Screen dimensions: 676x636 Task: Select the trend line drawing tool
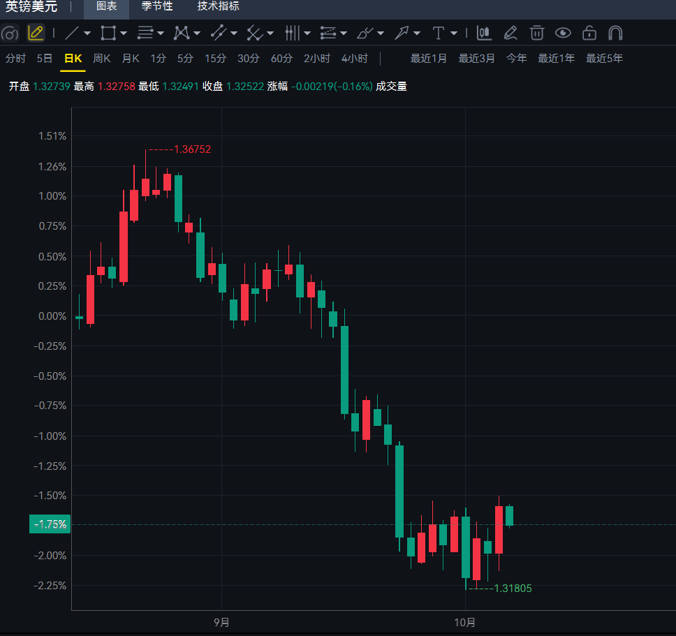[x=71, y=34]
